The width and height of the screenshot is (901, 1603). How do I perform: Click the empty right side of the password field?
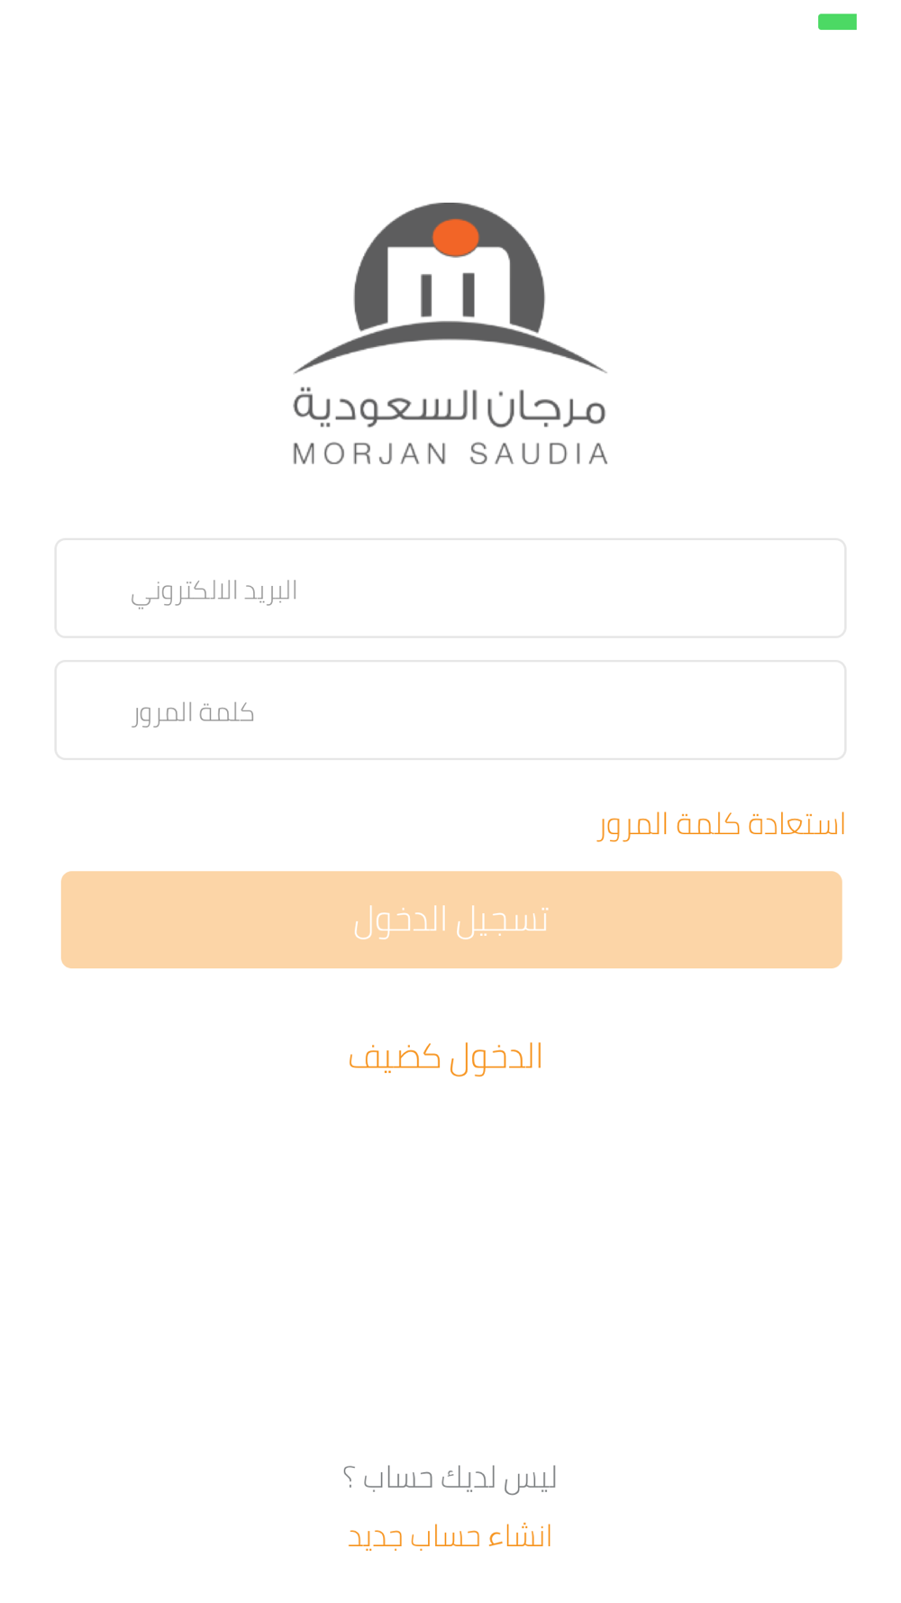click(631, 710)
